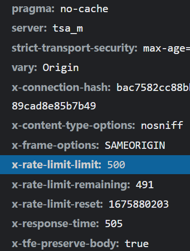Click the no-cache value
The width and height of the screenshot is (190, 251).
(84, 9)
